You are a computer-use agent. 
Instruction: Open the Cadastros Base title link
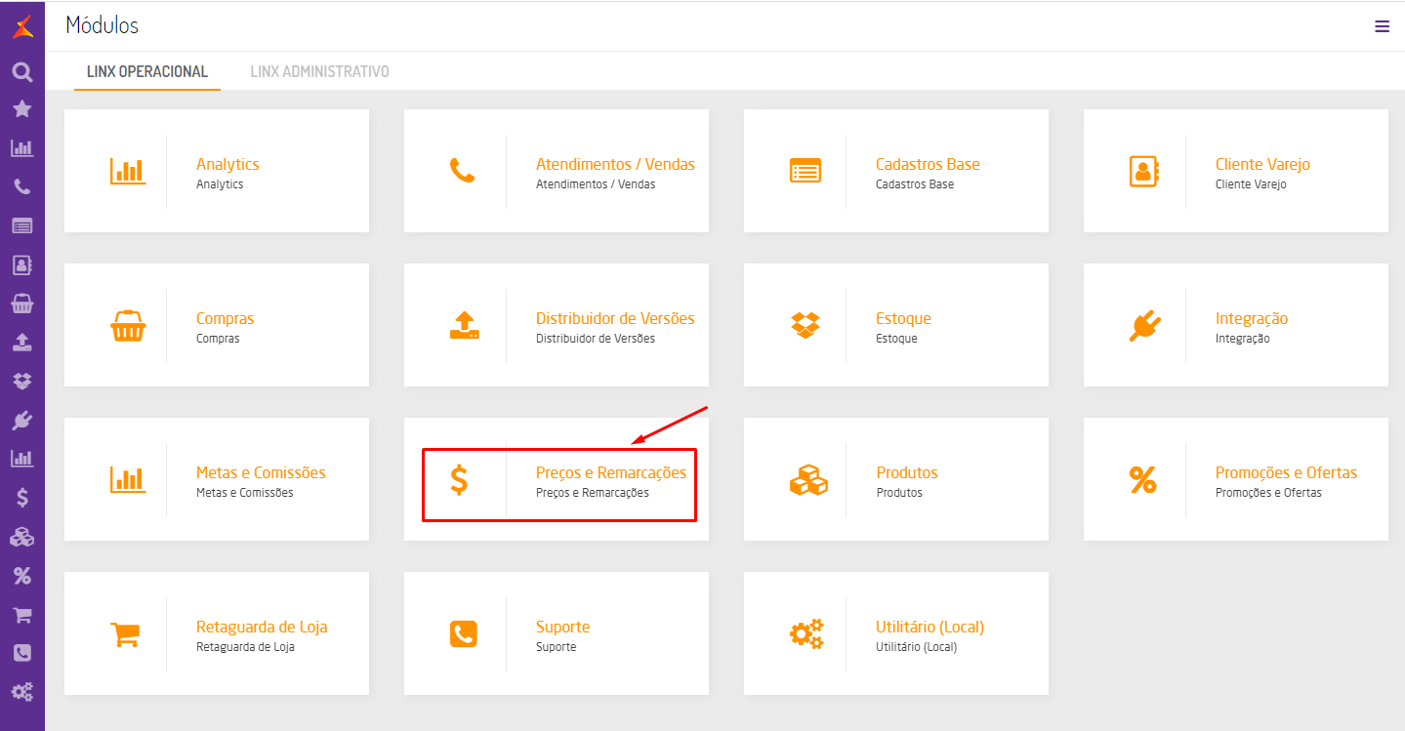coord(928,164)
